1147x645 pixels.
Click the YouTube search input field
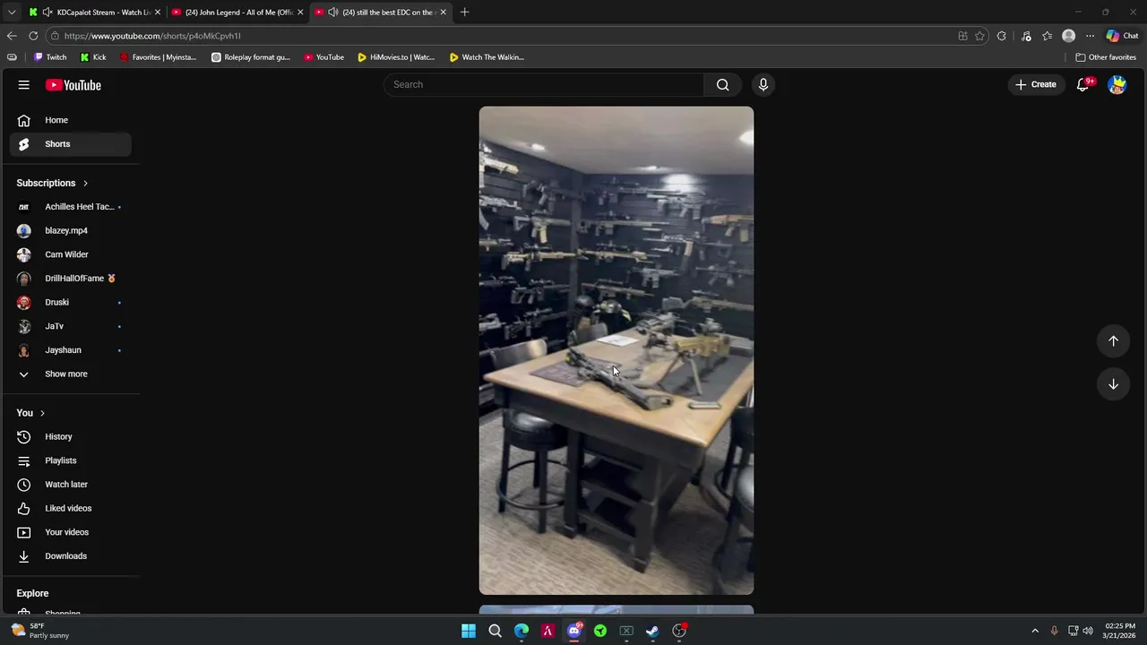(544, 84)
